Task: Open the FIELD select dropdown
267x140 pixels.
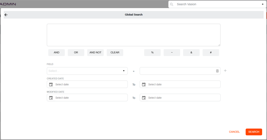Action: tap(87, 71)
